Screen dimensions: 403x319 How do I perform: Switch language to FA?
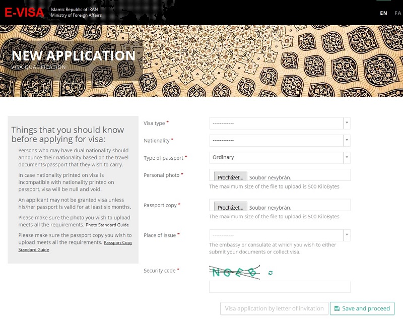point(397,13)
